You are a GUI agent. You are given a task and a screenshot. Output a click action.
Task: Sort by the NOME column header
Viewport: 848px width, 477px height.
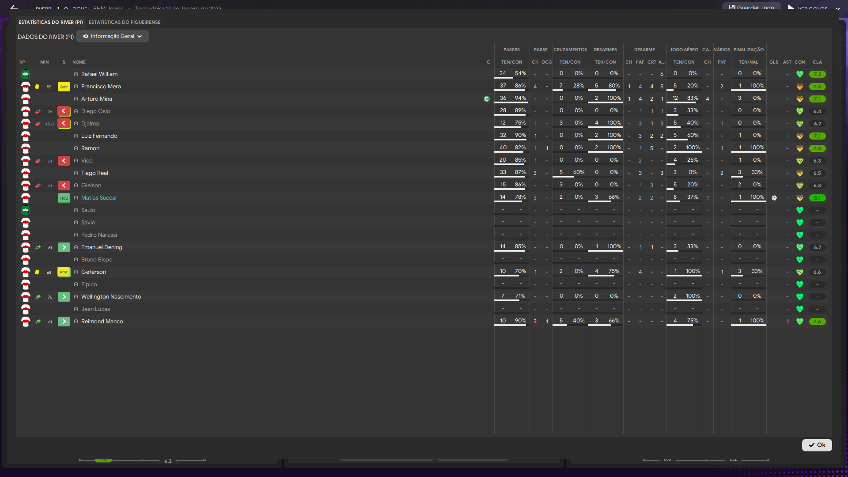click(79, 62)
